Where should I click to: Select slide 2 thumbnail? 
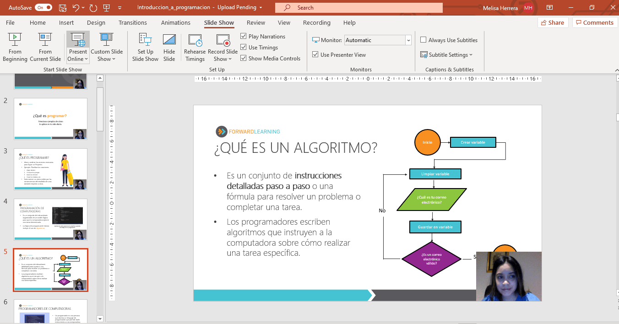[50, 119]
